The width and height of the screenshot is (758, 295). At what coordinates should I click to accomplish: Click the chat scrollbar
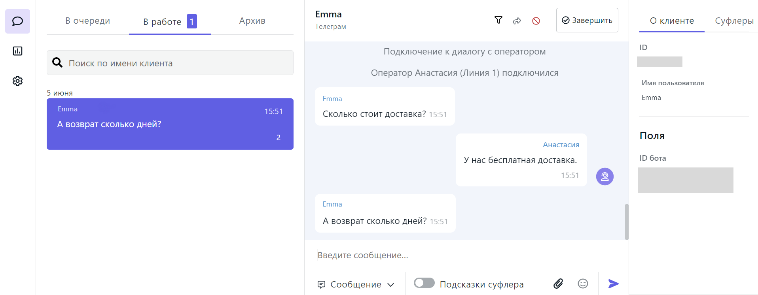click(x=627, y=222)
